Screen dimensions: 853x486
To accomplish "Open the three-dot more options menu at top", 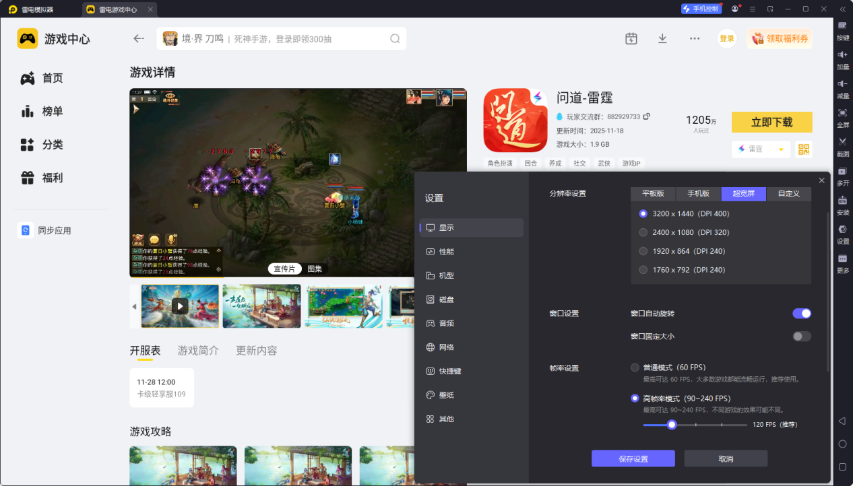I will 694,38.
